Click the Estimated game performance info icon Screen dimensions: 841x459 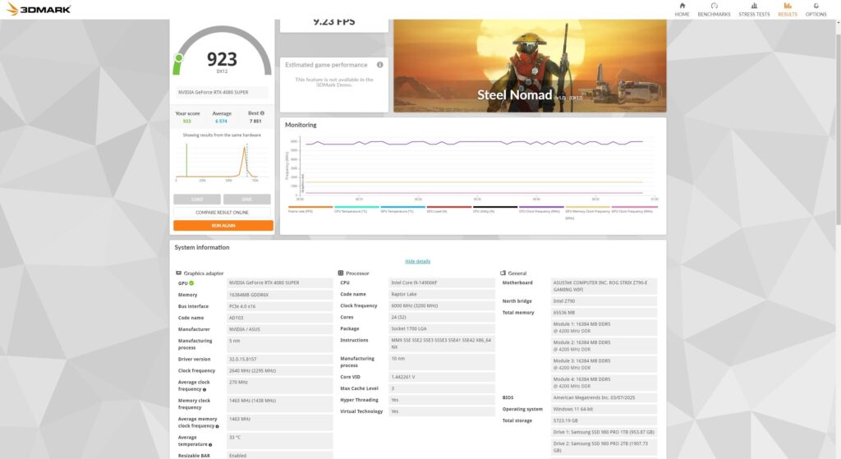[379, 65]
